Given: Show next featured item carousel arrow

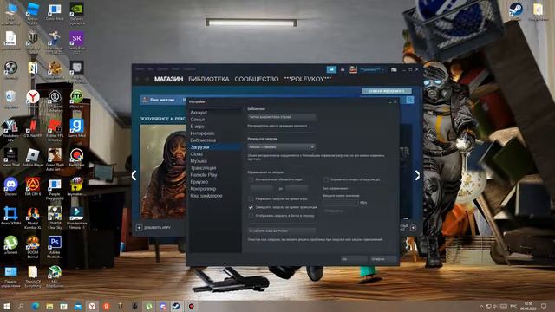Looking at the screenshot, I should pyautogui.click(x=417, y=175).
